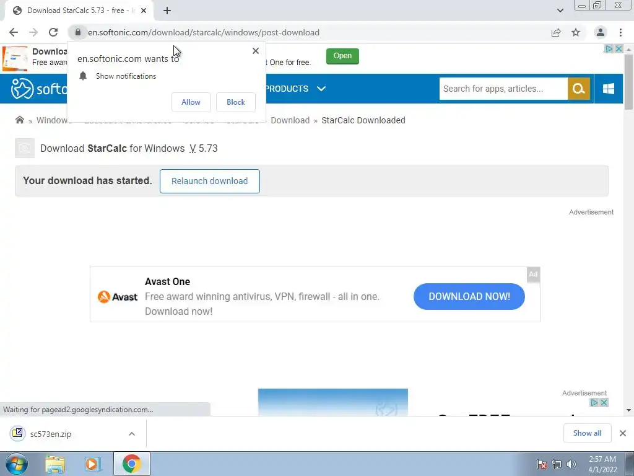Open the Windows breadcrumb link
Image resolution: width=634 pixels, height=476 pixels.
pos(54,120)
